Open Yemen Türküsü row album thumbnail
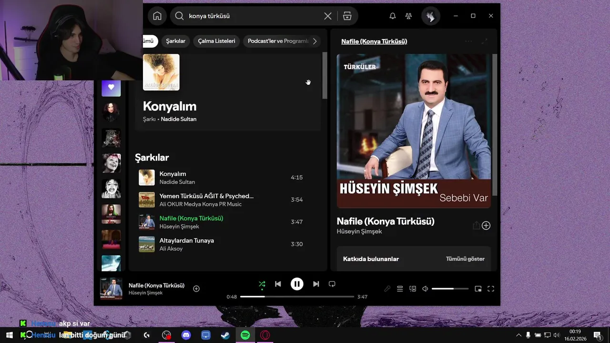This screenshot has width=610, height=343. point(147,200)
